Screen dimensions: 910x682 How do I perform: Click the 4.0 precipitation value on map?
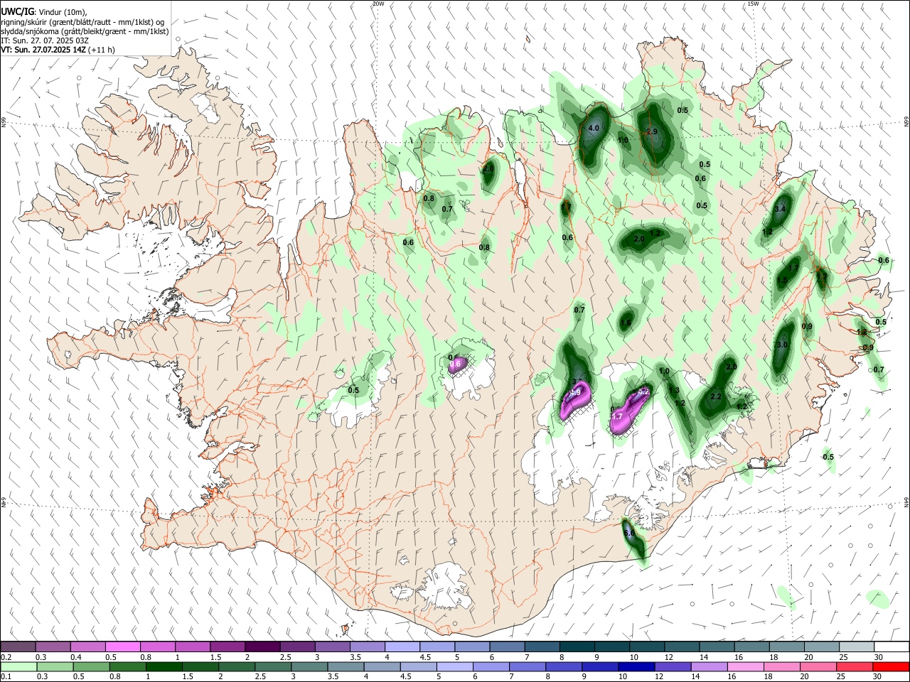[594, 129]
